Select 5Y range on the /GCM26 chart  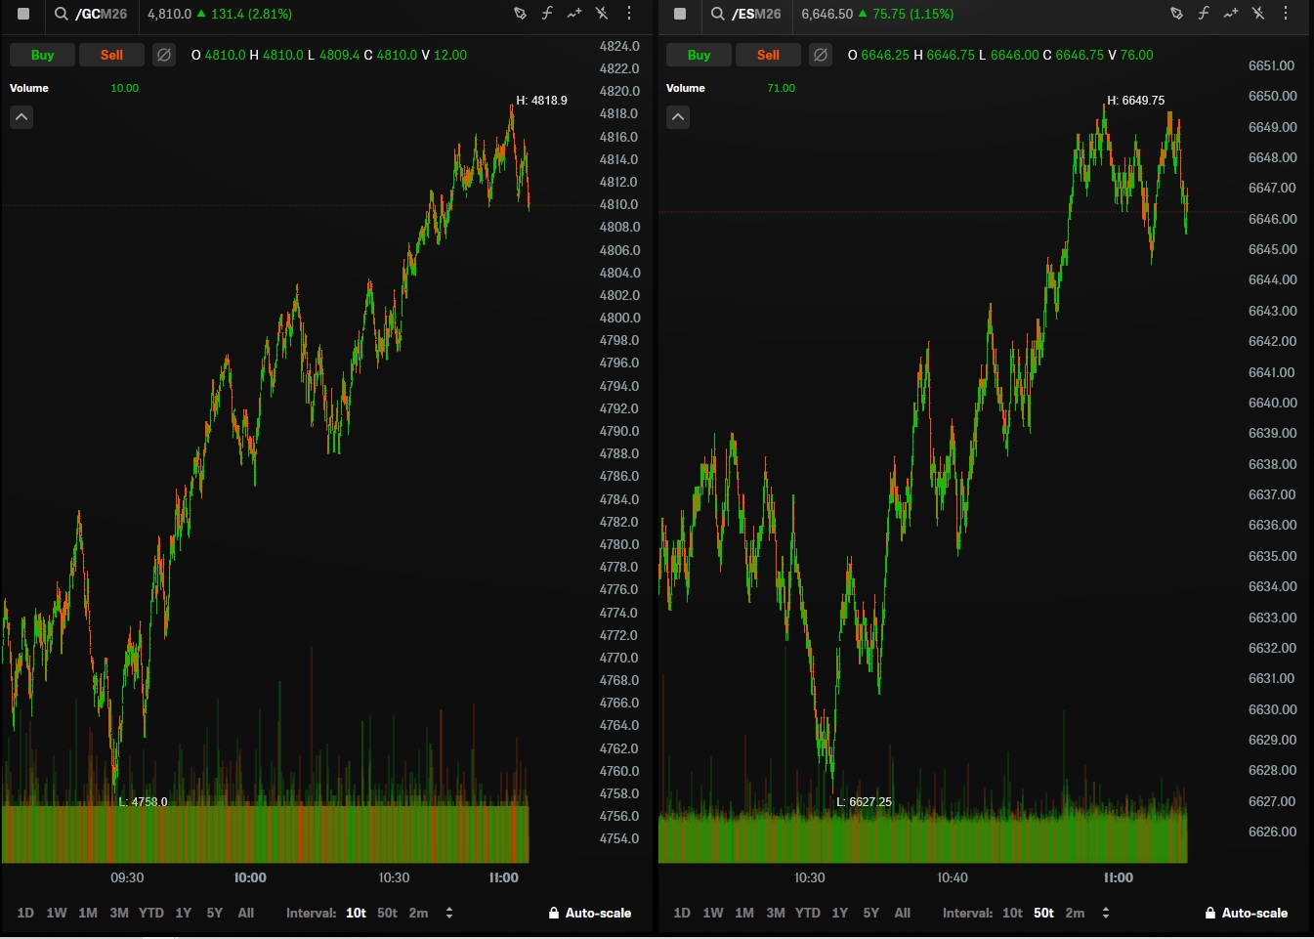tap(215, 913)
